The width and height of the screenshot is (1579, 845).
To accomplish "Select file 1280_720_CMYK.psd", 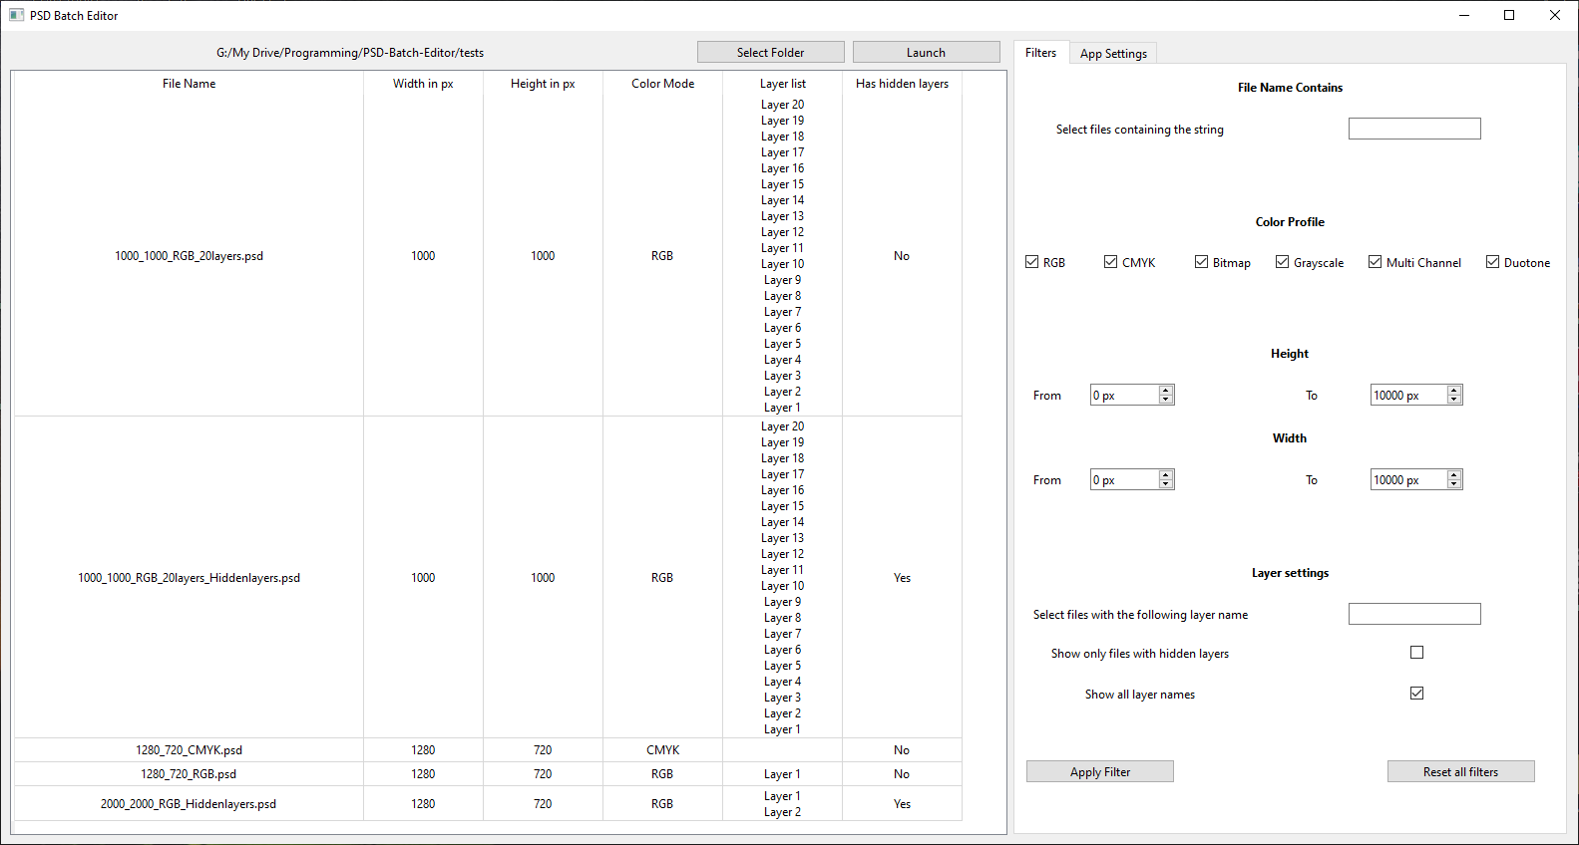I will [x=189, y=750].
